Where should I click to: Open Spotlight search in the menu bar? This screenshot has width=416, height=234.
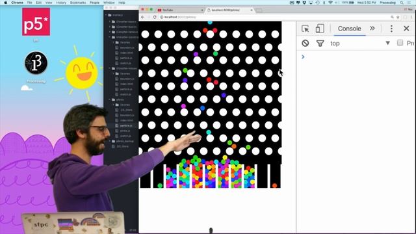click(402, 3)
